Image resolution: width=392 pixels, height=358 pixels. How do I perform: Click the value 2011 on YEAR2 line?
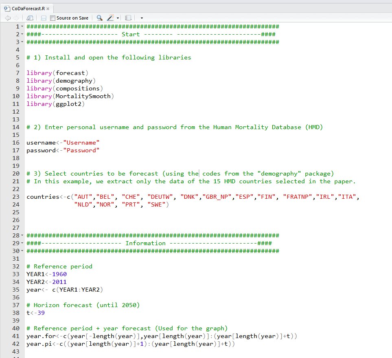coord(59,282)
